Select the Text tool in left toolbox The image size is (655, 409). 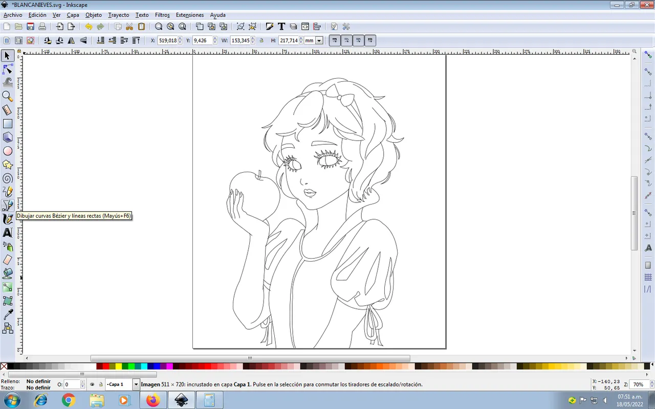pos(8,233)
